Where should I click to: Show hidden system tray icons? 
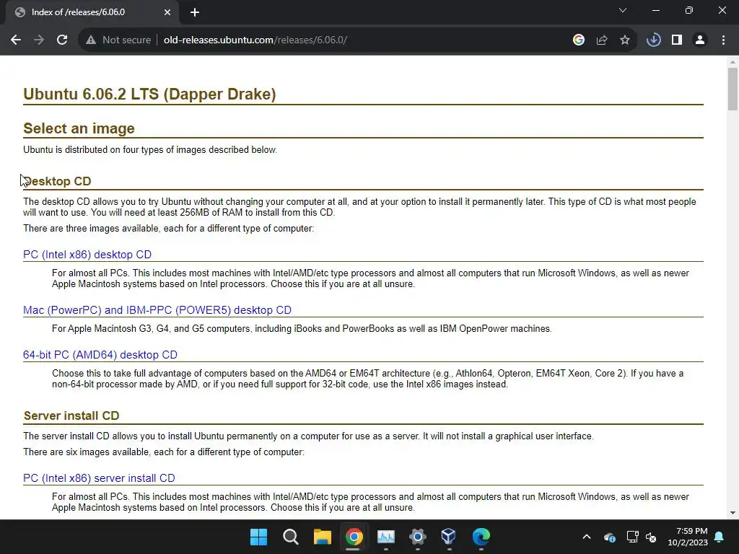pos(587,537)
